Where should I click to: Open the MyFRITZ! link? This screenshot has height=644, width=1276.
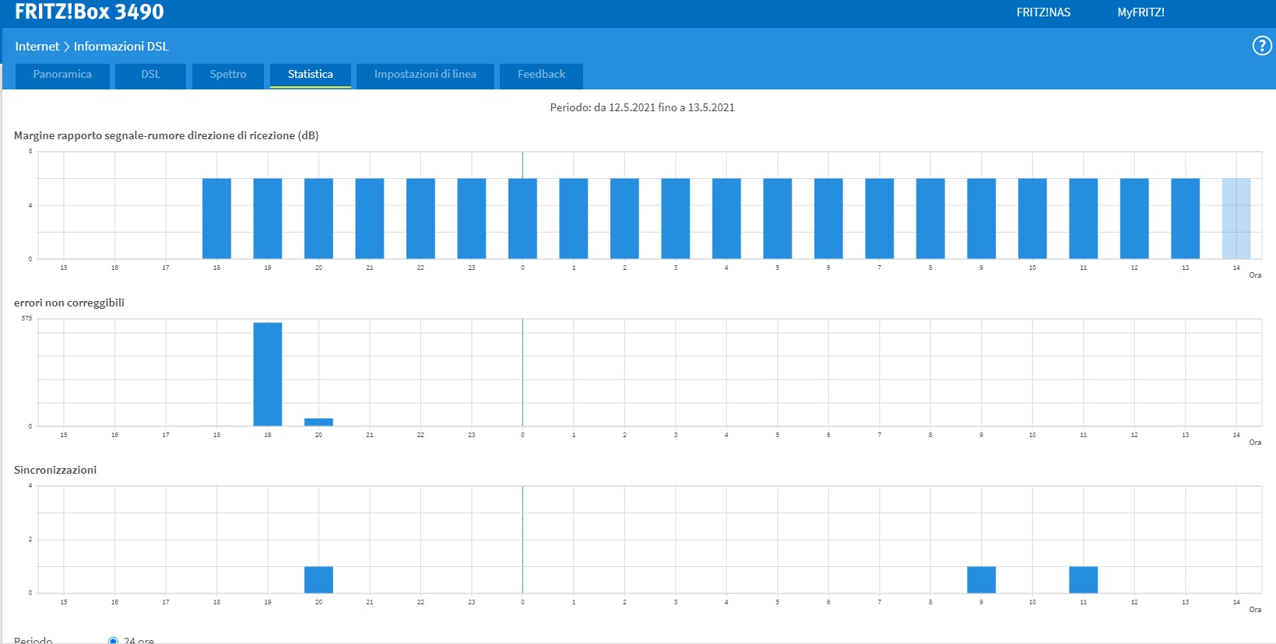[x=1141, y=12]
